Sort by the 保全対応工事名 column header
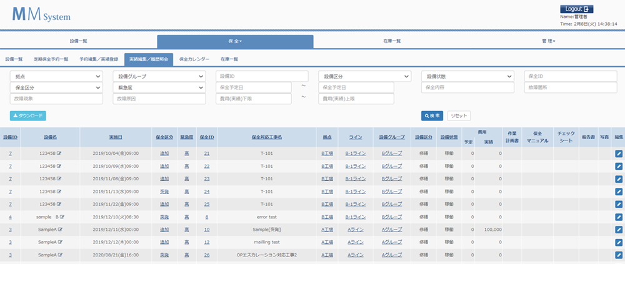 267,137
